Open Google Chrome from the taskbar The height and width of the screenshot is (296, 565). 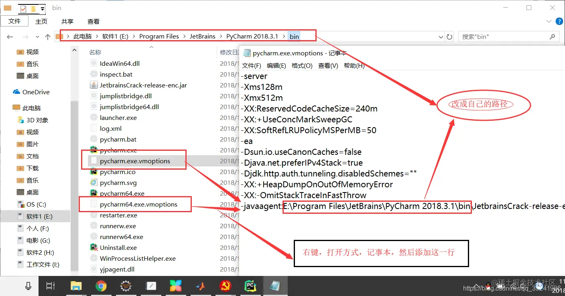pos(101,286)
